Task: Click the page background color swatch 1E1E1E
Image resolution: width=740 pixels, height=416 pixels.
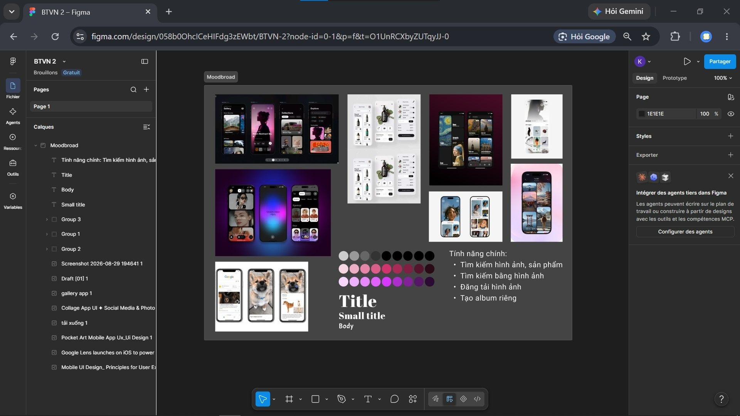Action: (x=642, y=114)
